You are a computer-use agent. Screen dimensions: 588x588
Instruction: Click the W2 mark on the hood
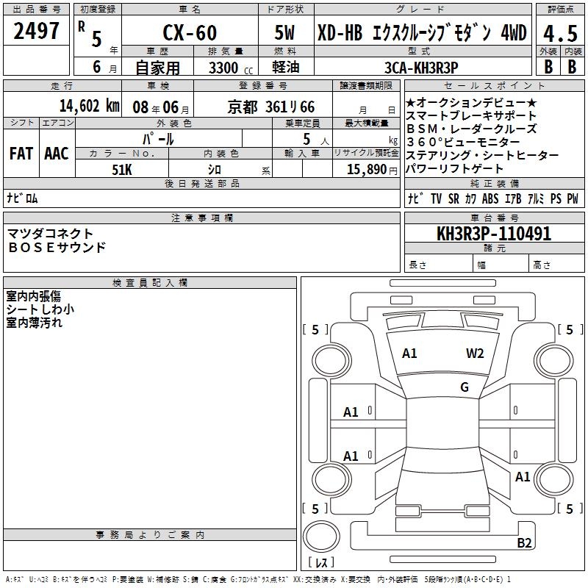tap(475, 354)
